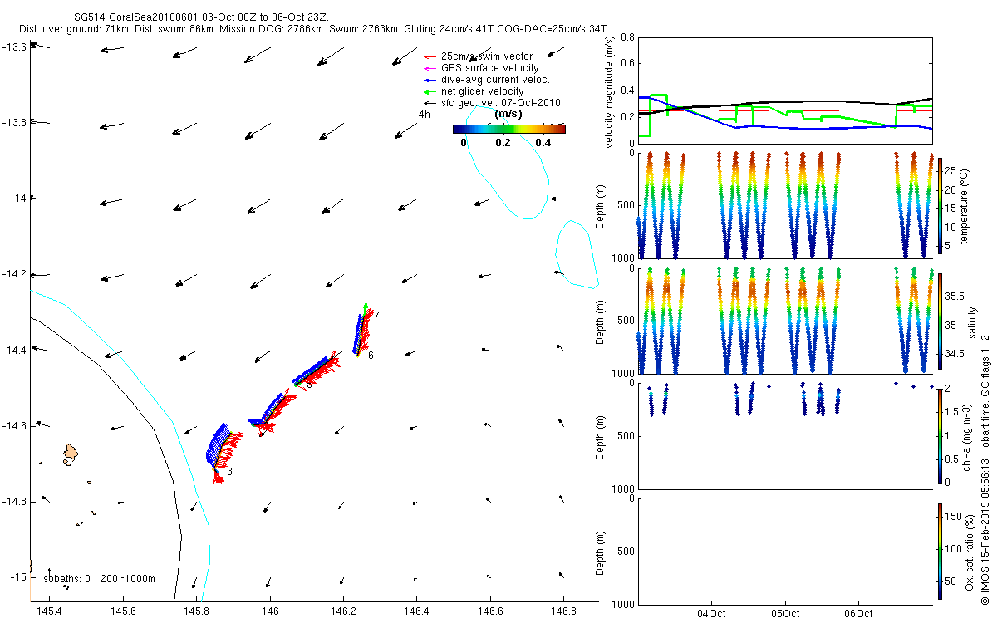Click the velocity (m/s) horizontal colorbar
Viewport: 997px width, 623px height.
click(508, 129)
